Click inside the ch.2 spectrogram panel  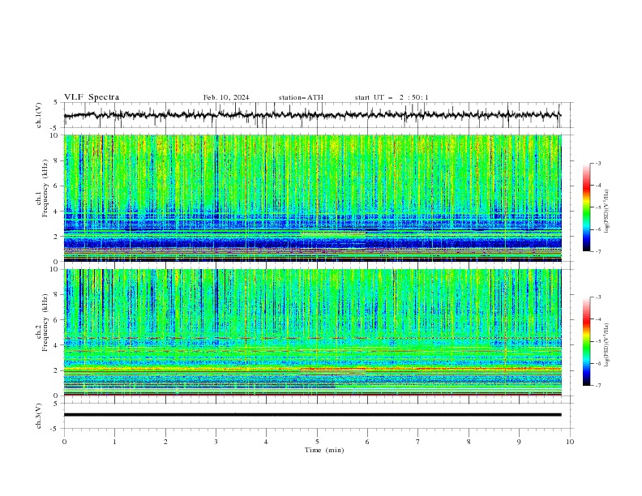[x=312, y=332]
